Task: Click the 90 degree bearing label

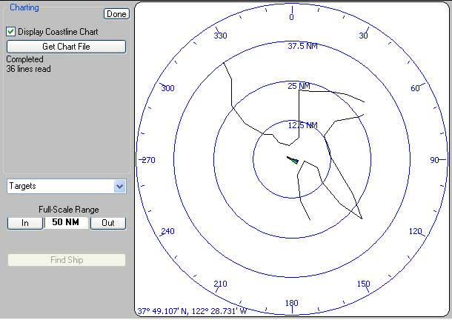Action: point(434,160)
